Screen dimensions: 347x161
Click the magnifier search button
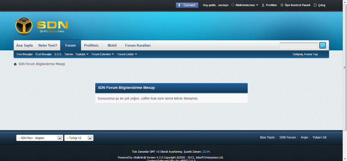click(x=323, y=46)
